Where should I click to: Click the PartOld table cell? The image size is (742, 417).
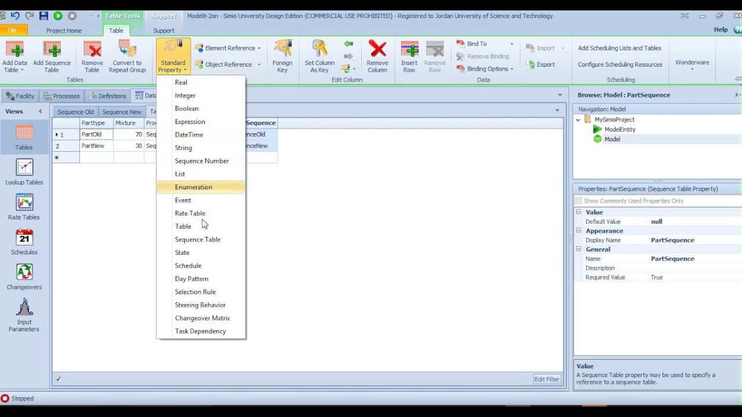[x=96, y=134]
